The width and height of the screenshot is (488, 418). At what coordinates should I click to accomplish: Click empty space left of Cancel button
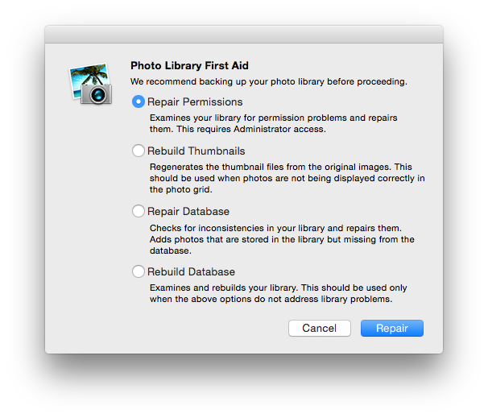click(x=201, y=328)
